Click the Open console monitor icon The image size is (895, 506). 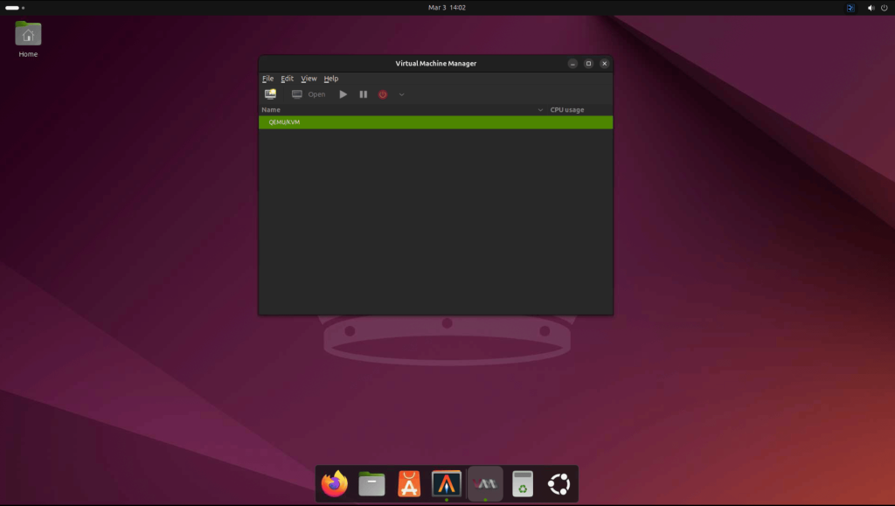pos(297,94)
